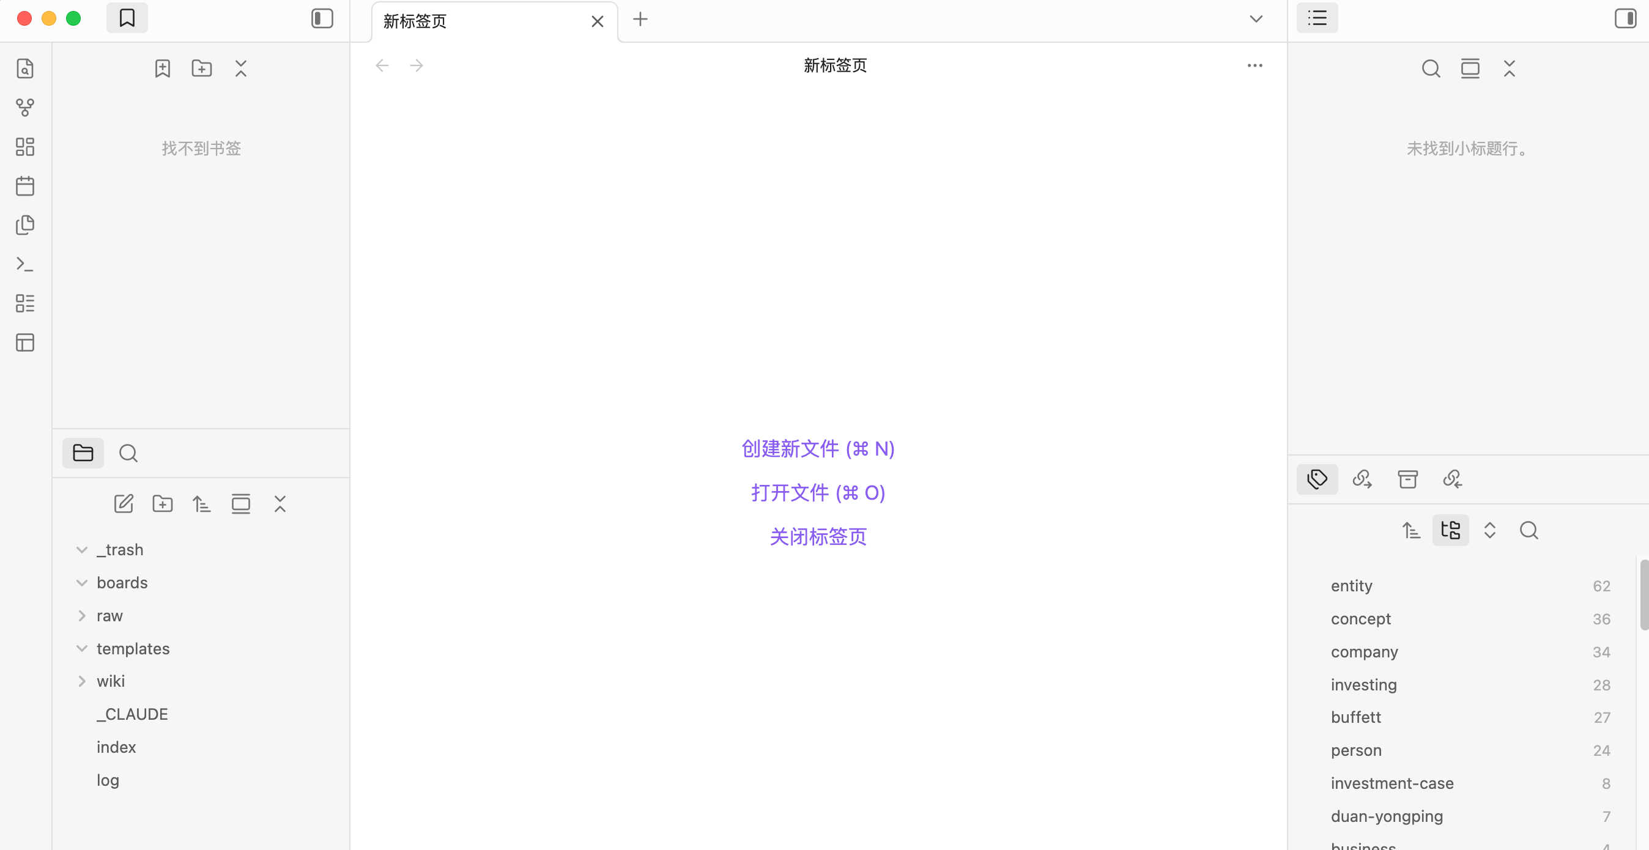Navigate forward with the right arrow
Viewport: 1649px width, 850px height.
(x=417, y=65)
